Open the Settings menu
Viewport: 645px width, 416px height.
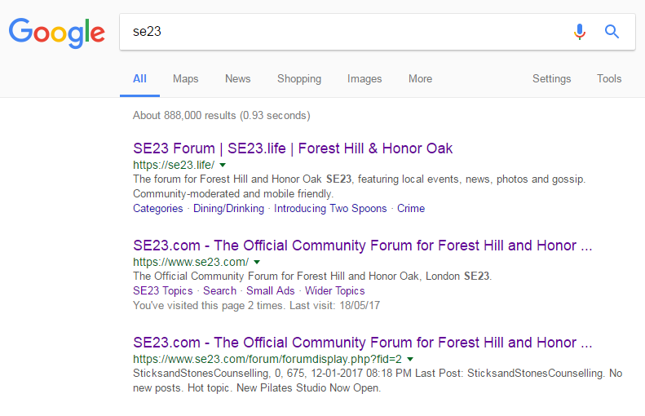coord(551,79)
